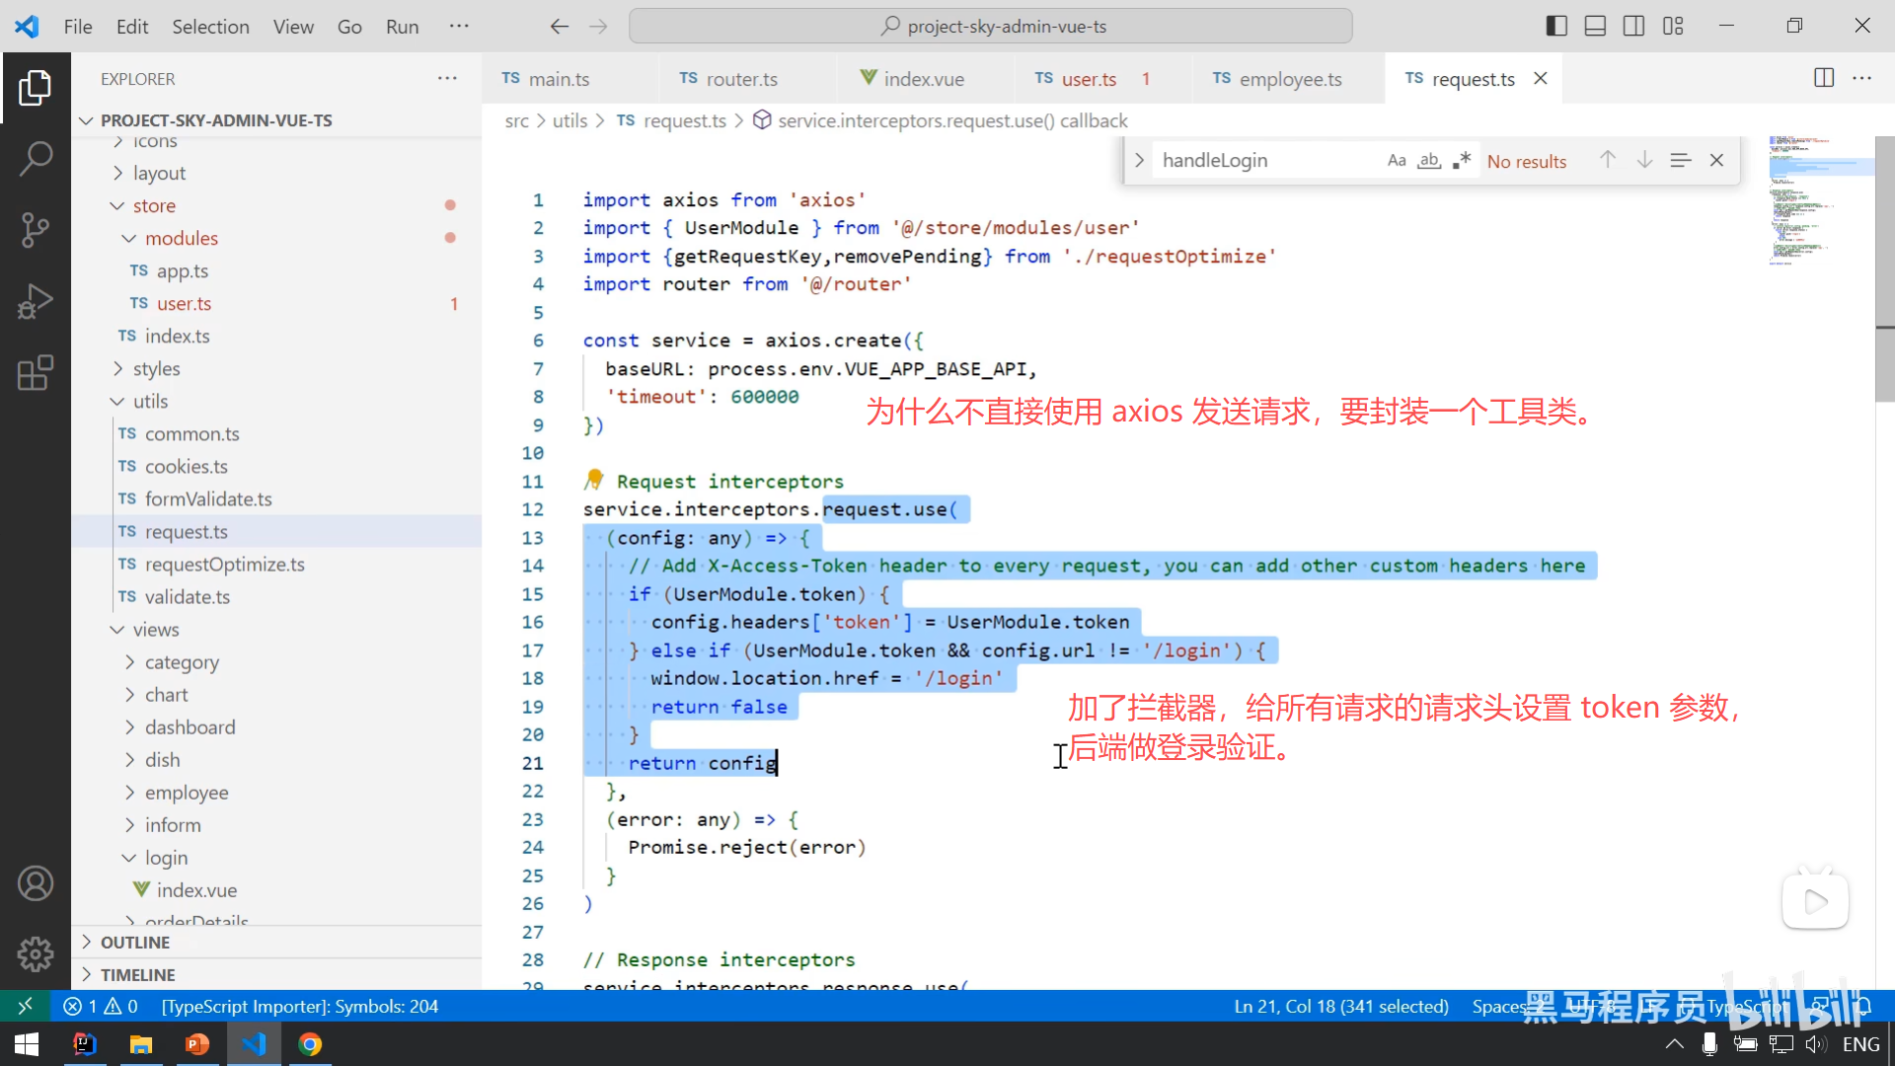Open the Selection menu
This screenshot has height=1066, width=1895.
[210, 27]
